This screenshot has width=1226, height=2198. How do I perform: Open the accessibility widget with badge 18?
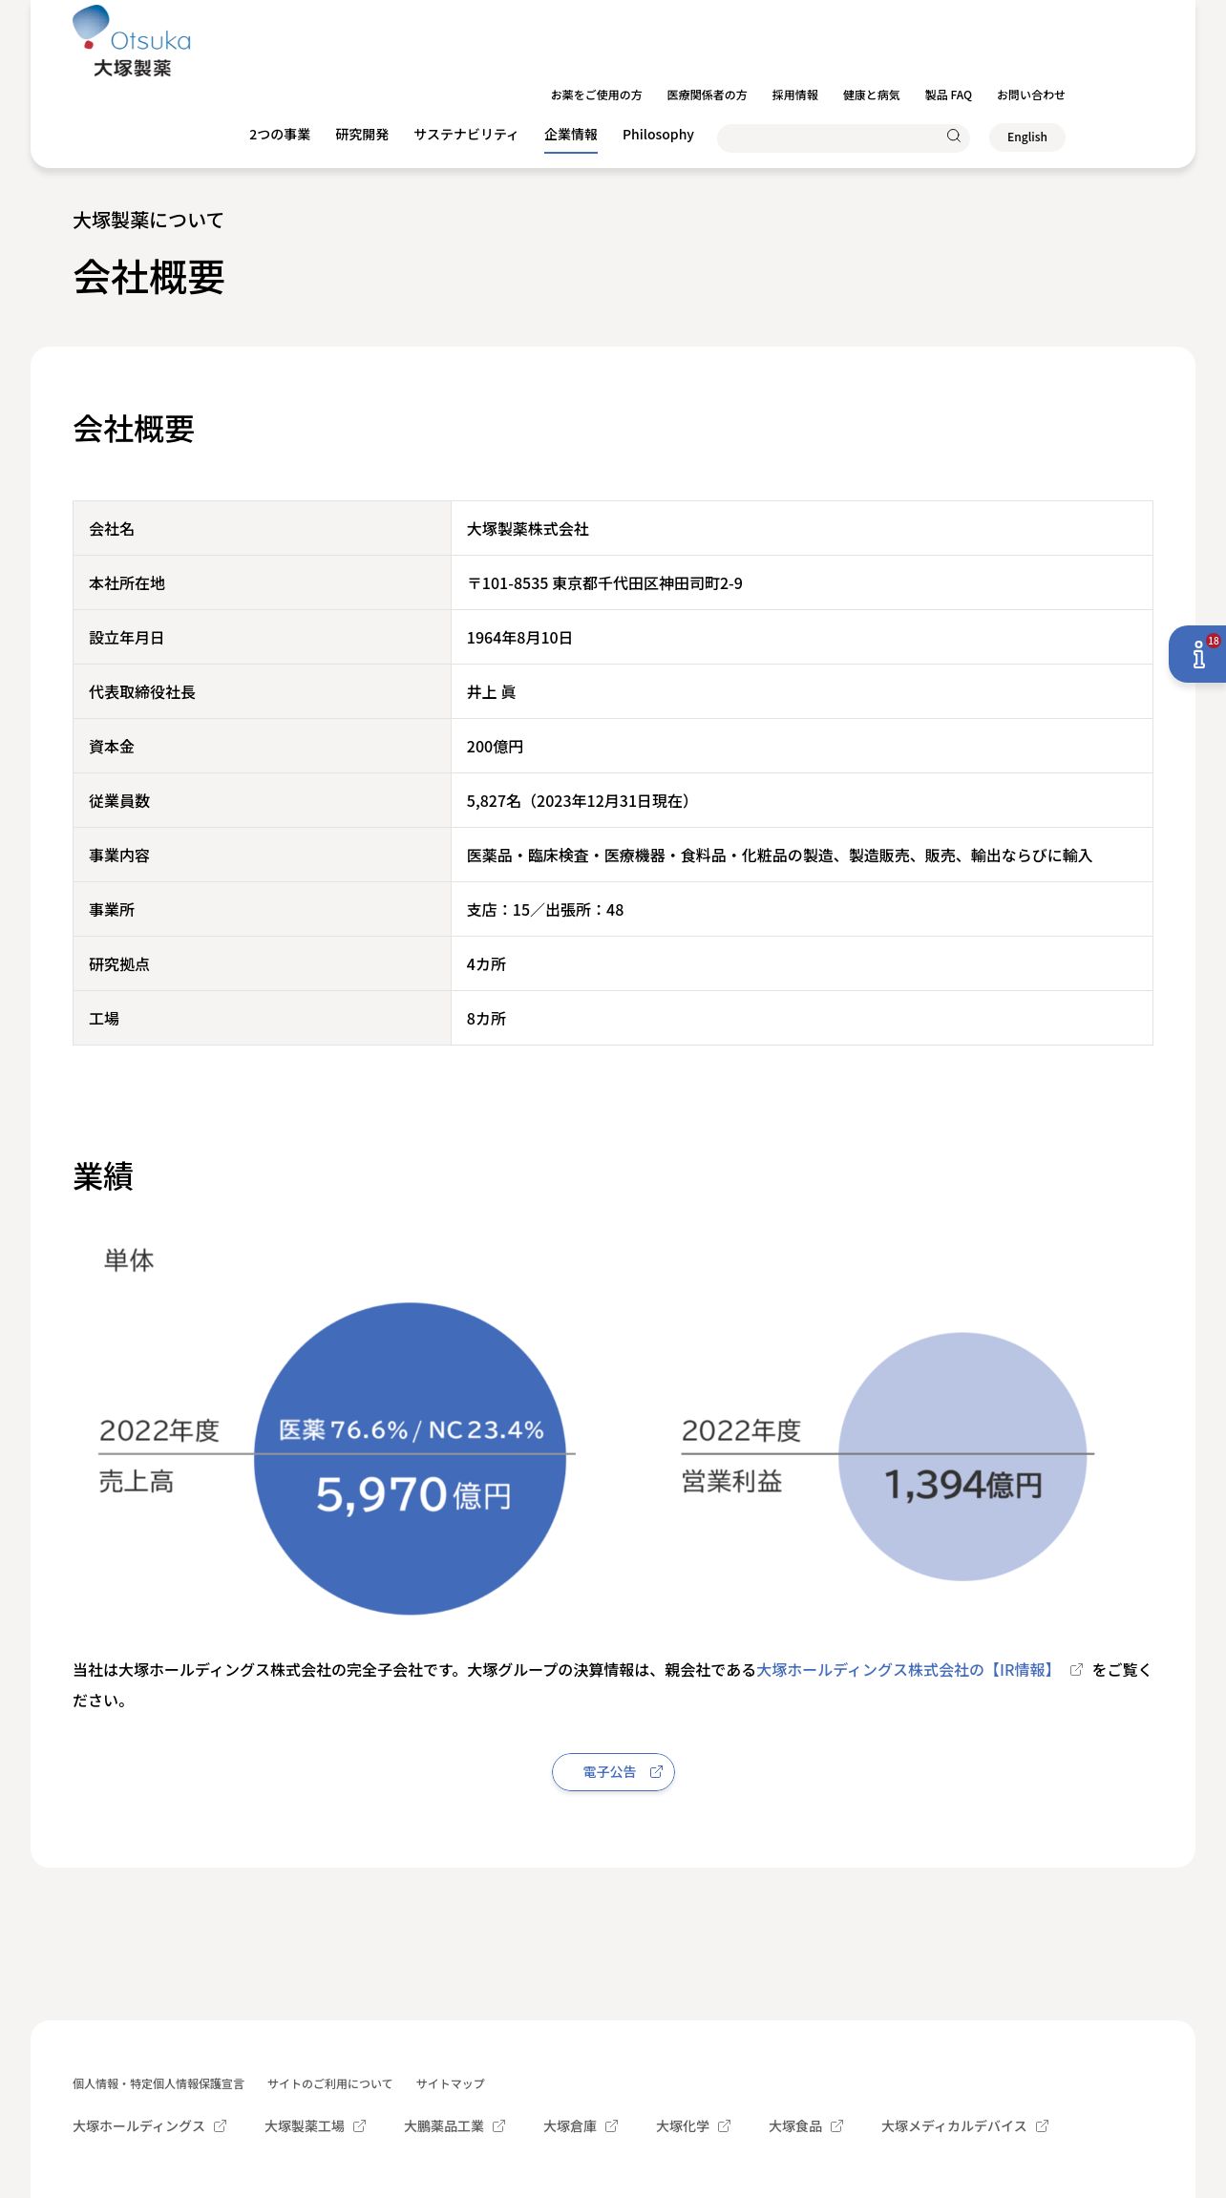point(1198,654)
